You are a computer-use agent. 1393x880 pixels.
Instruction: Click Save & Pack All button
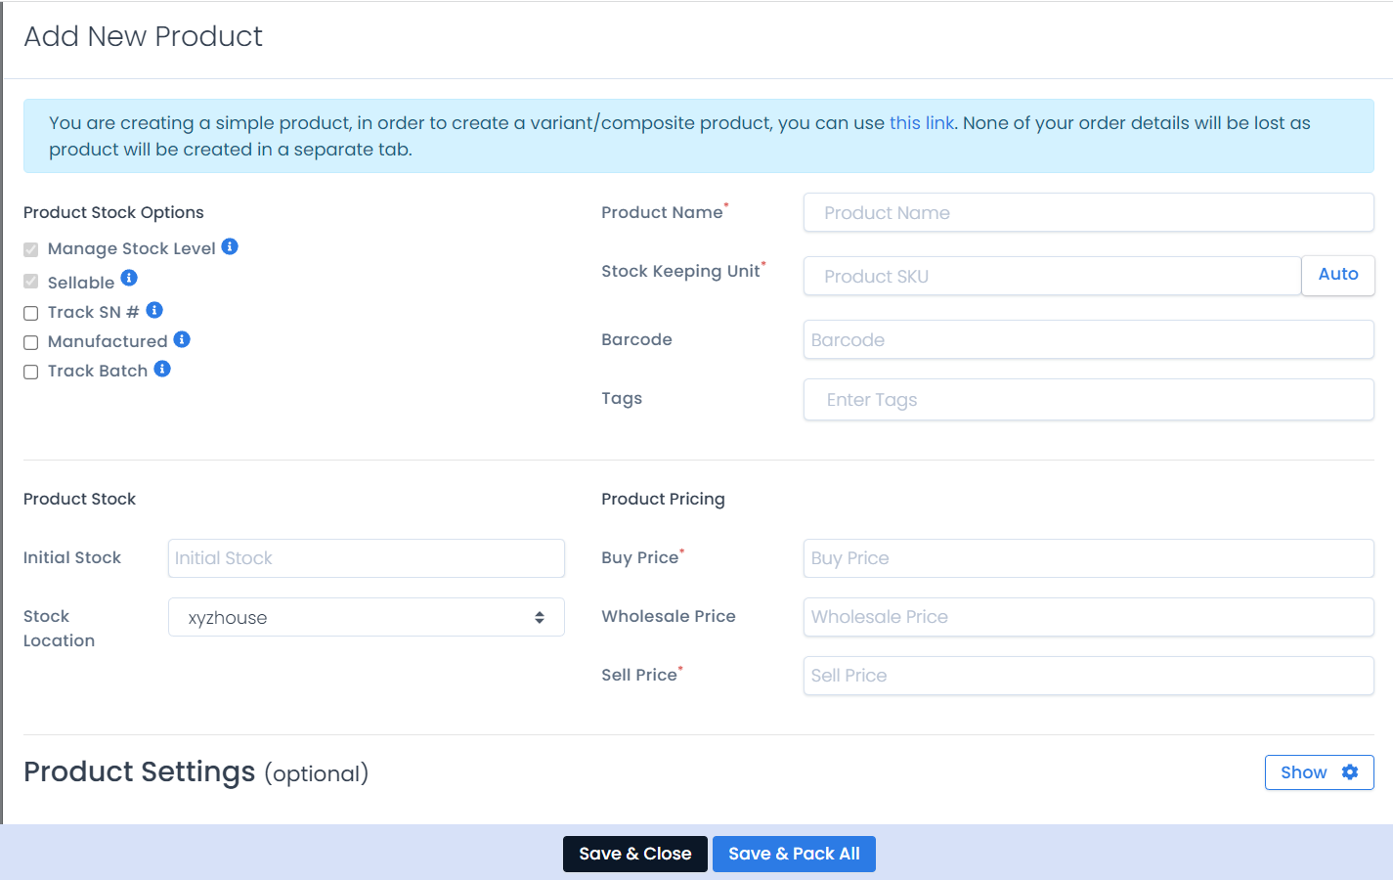click(x=794, y=854)
